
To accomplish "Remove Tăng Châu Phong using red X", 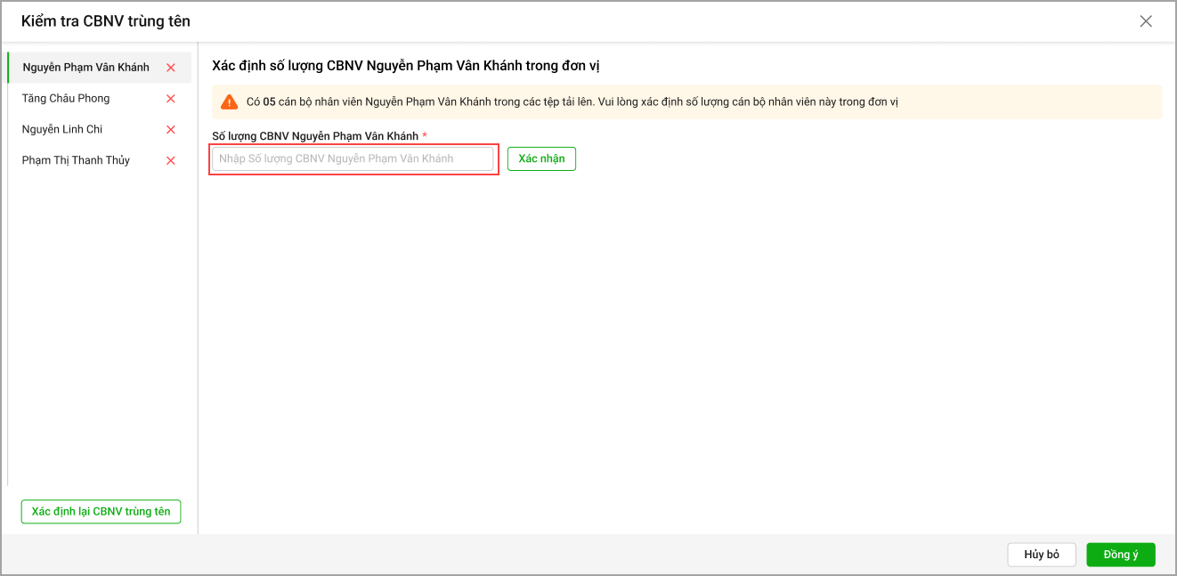I will point(171,99).
